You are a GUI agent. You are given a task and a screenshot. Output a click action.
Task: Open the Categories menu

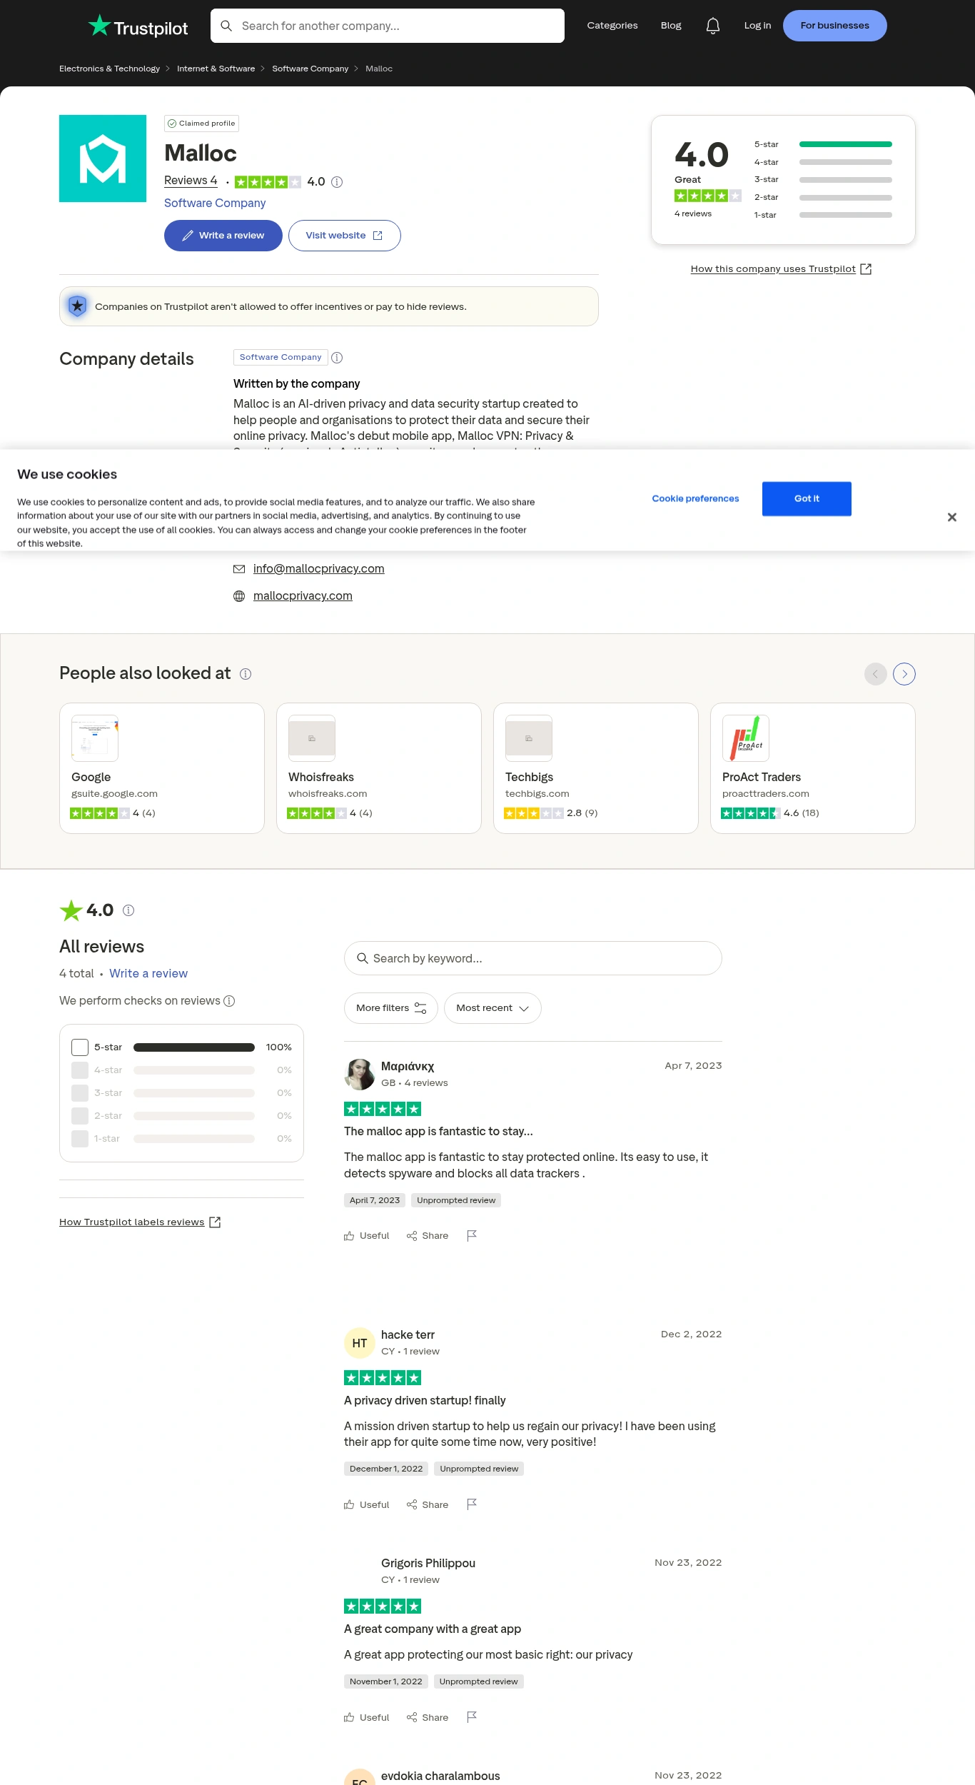click(x=612, y=26)
